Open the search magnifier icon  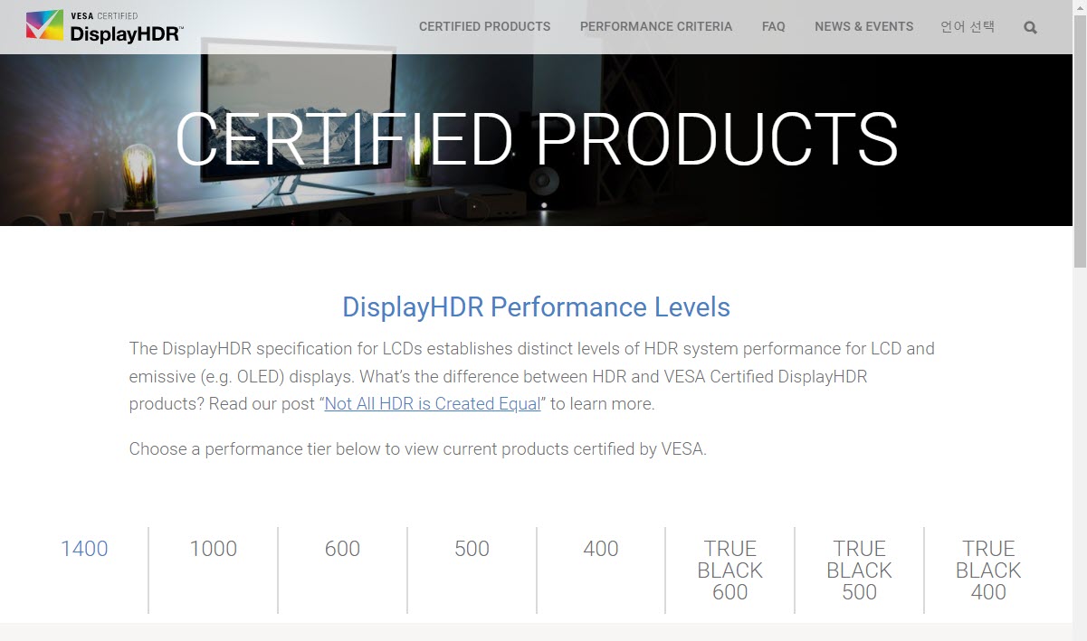coord(1030,27)
